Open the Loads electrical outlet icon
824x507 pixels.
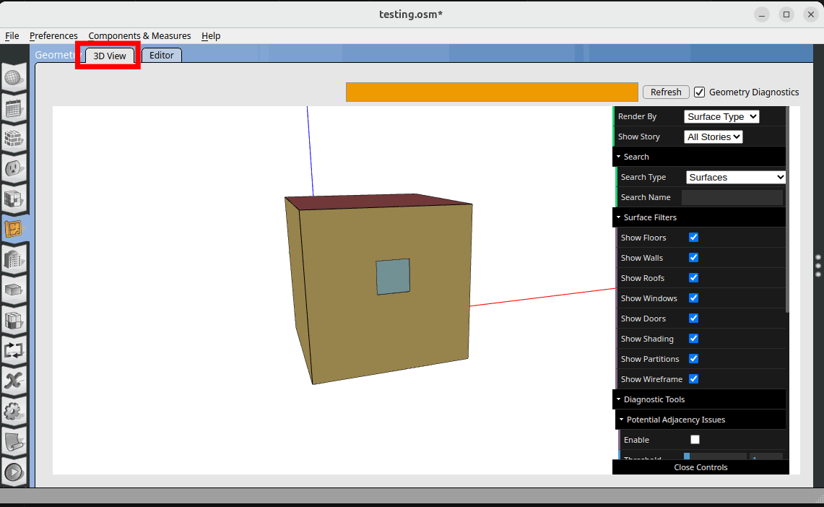[15, 168]
